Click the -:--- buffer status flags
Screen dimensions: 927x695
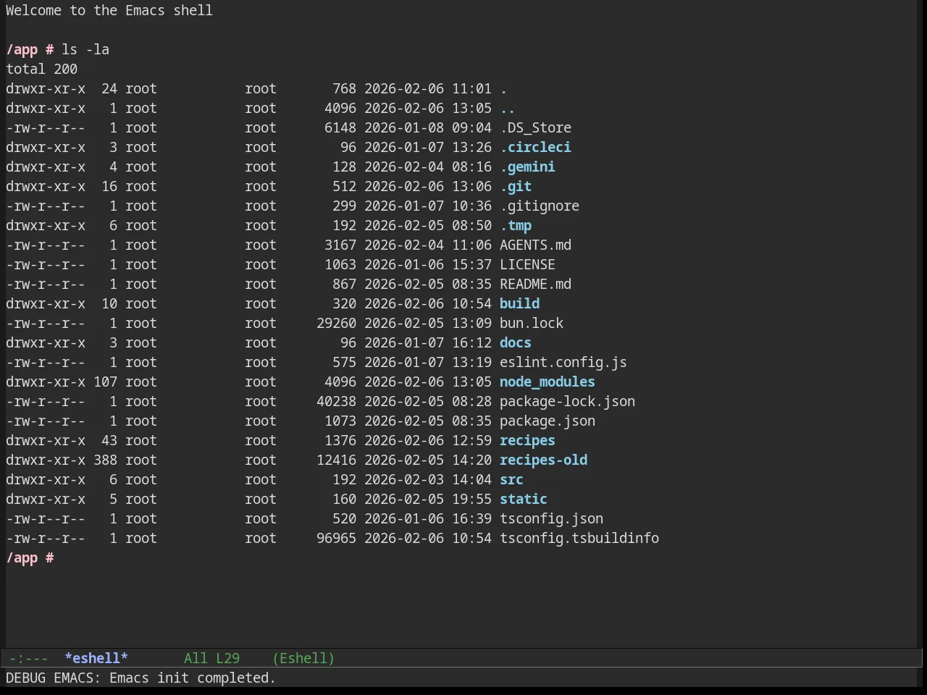28,658
